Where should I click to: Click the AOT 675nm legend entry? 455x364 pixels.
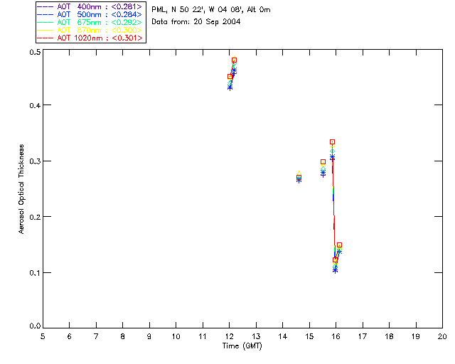[x=90, y=22]
